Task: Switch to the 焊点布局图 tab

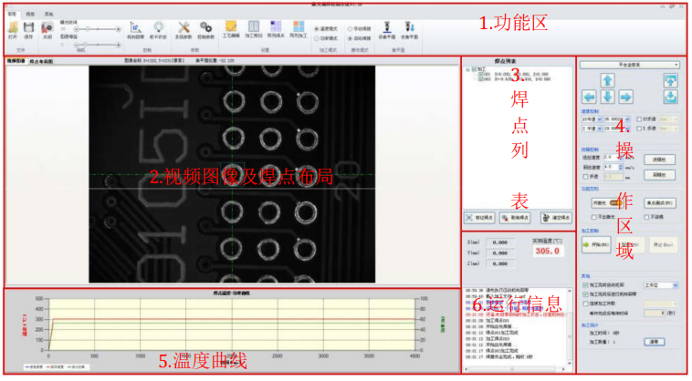Action: [x=42, y=61]
